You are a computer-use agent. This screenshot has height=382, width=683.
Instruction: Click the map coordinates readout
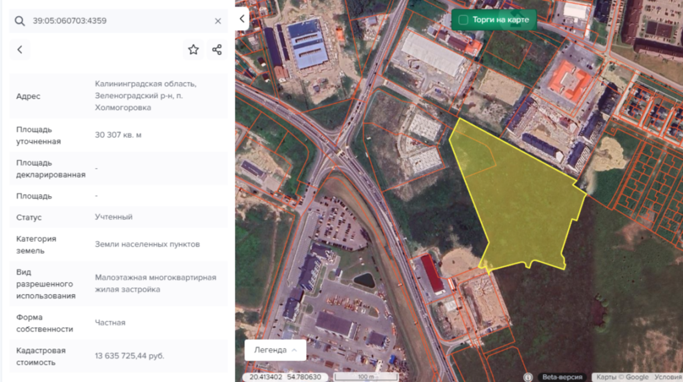tap(284, 377)
